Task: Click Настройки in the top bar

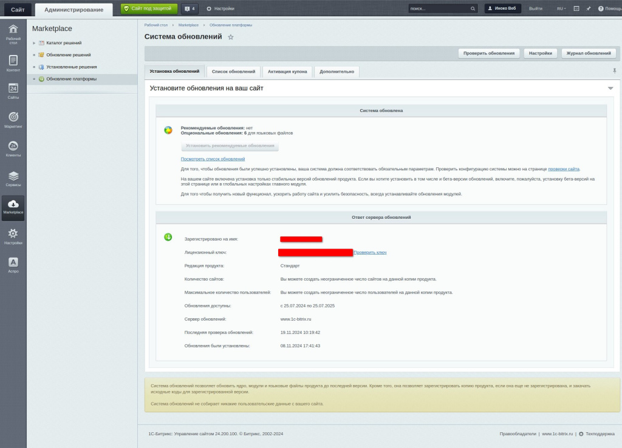Action: (220, 8)
